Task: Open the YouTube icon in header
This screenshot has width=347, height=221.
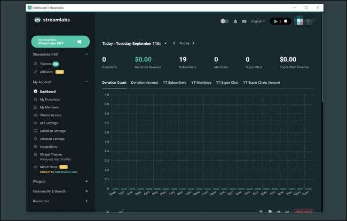Action: [244, 21]
